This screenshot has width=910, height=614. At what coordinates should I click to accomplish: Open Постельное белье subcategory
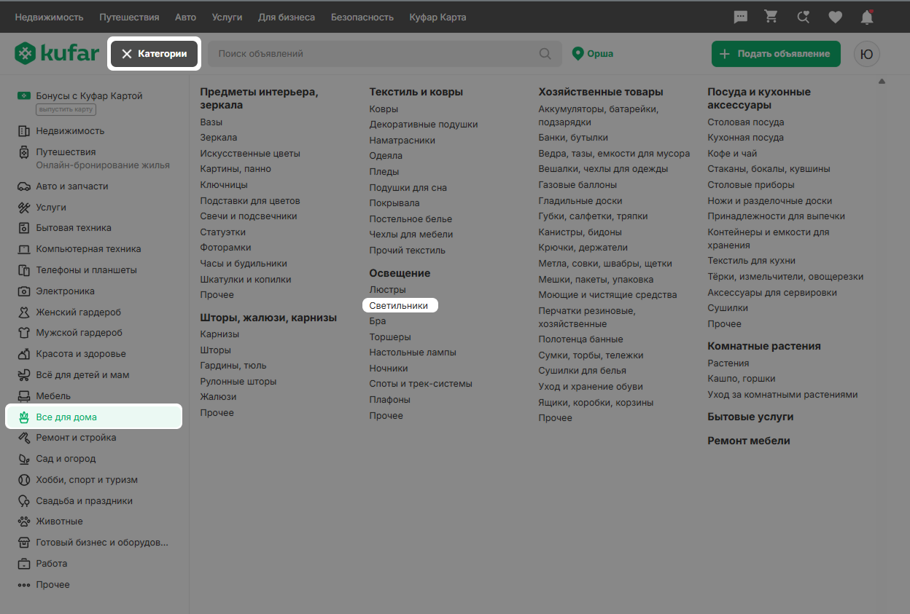point(411,219)
